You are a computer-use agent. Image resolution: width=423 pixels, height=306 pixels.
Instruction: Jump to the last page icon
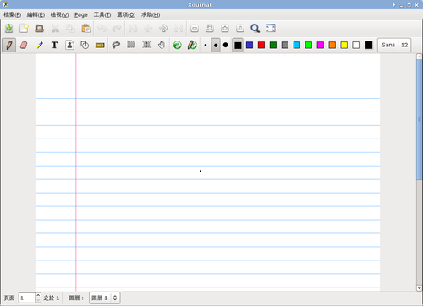pos(179,28)
